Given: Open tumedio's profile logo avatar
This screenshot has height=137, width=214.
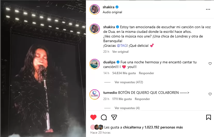Looking at the screenshot, I should tap(94, 94).
